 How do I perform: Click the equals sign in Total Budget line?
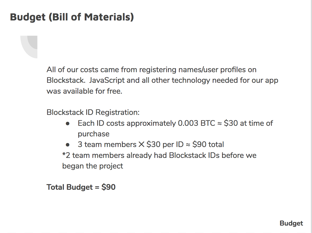(97, 187)
